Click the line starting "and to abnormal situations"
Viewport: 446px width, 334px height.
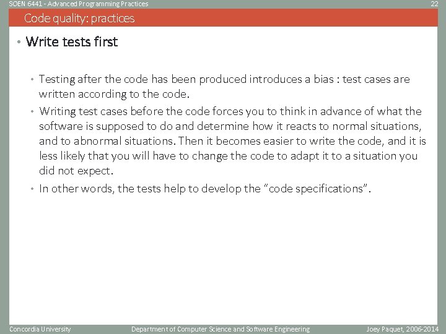(232, 141)
